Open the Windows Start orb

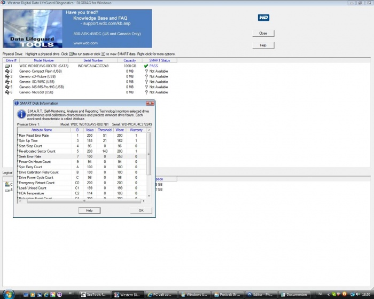pyautogui.click(x=9, y=294)
